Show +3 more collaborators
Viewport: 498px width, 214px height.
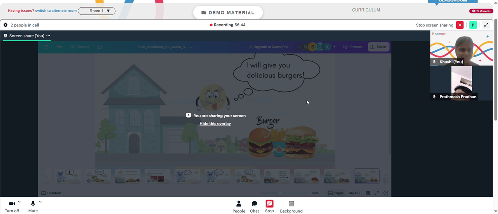[298, 47]
